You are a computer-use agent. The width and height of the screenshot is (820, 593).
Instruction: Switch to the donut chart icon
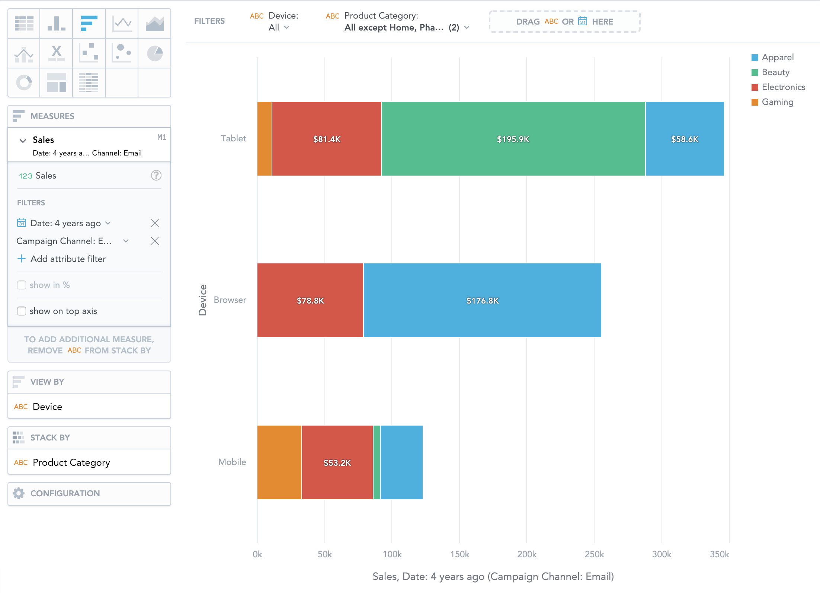24,83
